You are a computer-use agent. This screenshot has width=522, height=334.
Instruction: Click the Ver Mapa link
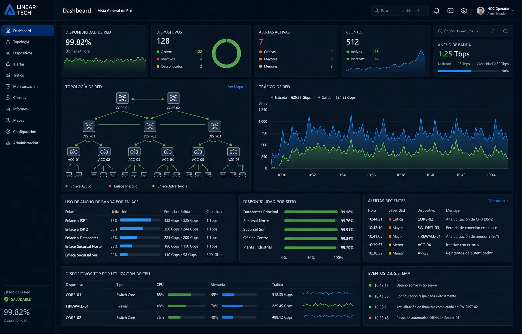click(237, 87)
